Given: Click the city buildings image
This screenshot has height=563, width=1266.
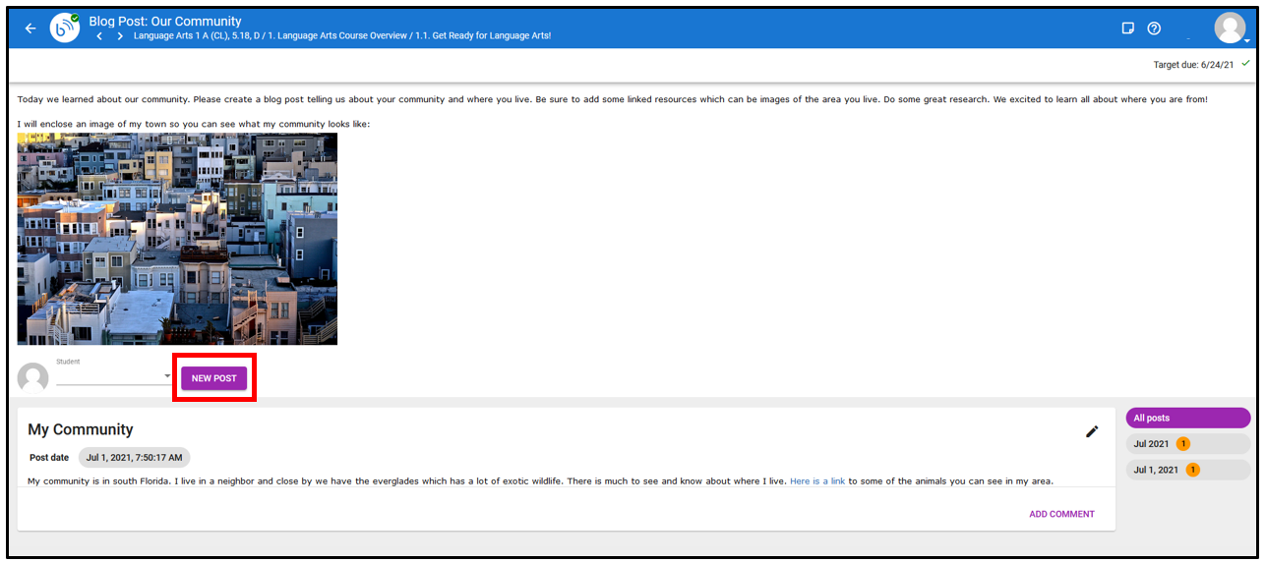Looking at the screenshot, I should (177, 239).
